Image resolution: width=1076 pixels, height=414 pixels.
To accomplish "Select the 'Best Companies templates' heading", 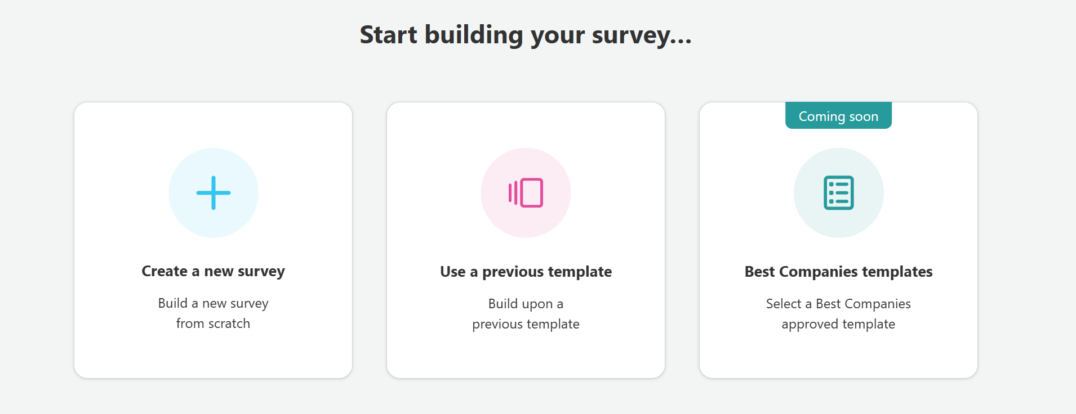I will [838, 272].
